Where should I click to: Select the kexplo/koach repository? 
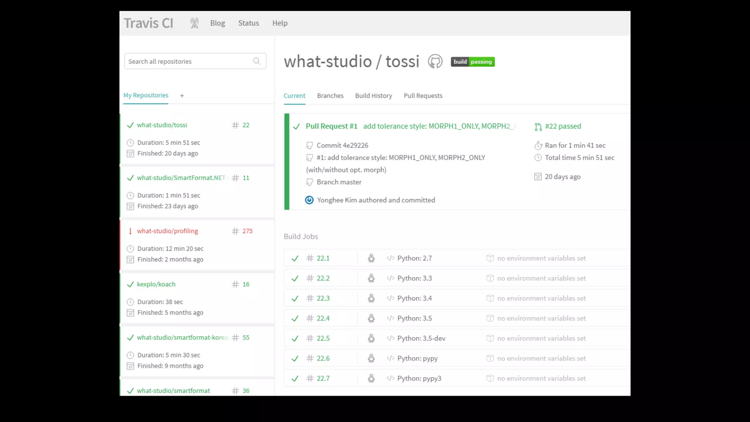pyautogui.click(x=156, y=284)
